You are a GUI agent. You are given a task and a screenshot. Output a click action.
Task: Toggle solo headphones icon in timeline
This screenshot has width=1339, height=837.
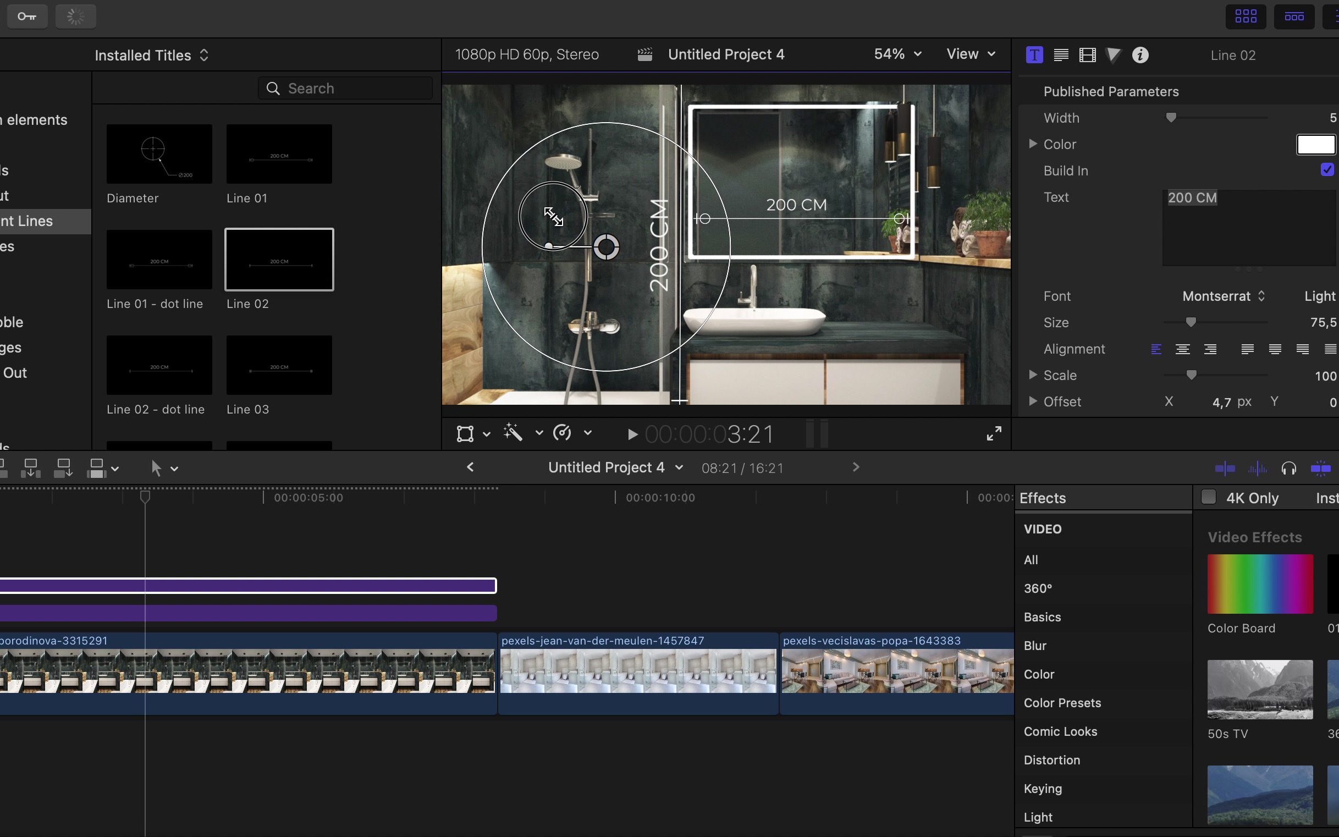pyautogui.click(x=1288, y=469)
